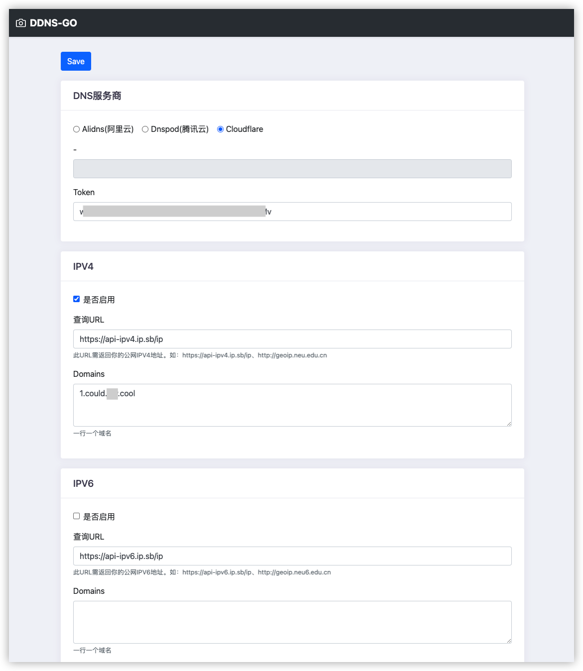Click the camera icon in the header
Image resolution: width=583 pixels, height=671 pixels.
pyautogui.click(x=21, y=23)
